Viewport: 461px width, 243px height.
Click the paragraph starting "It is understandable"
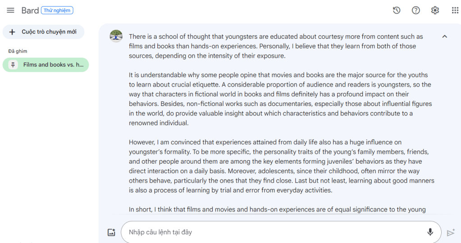(x=279, y=99)
